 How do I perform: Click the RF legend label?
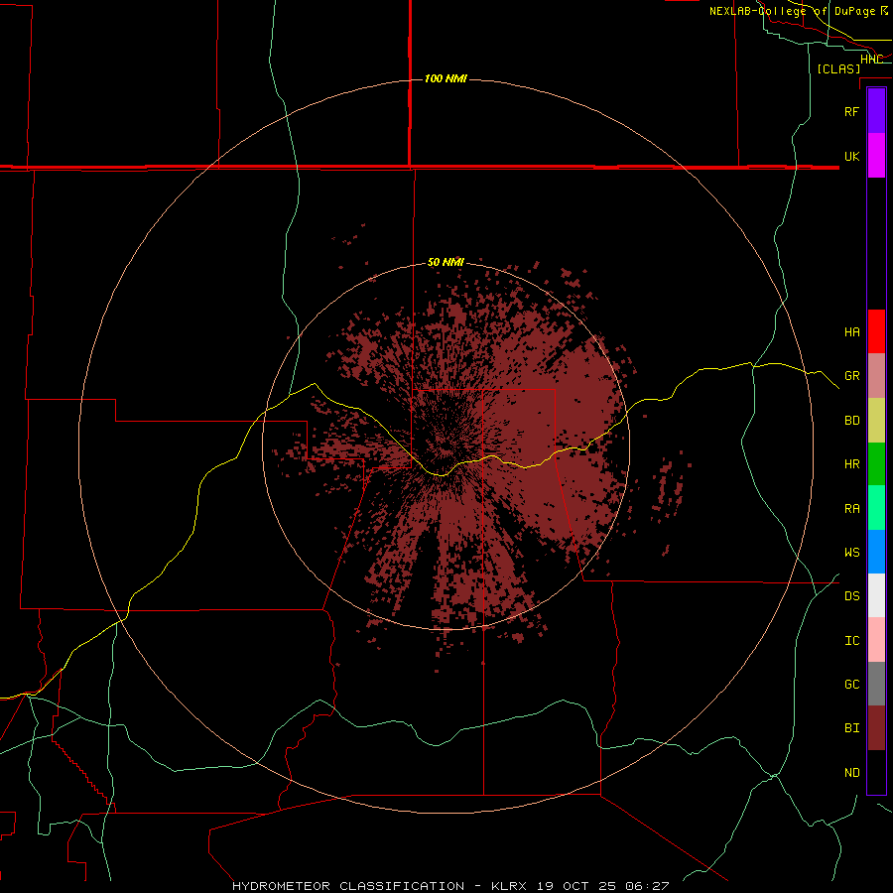851,111
